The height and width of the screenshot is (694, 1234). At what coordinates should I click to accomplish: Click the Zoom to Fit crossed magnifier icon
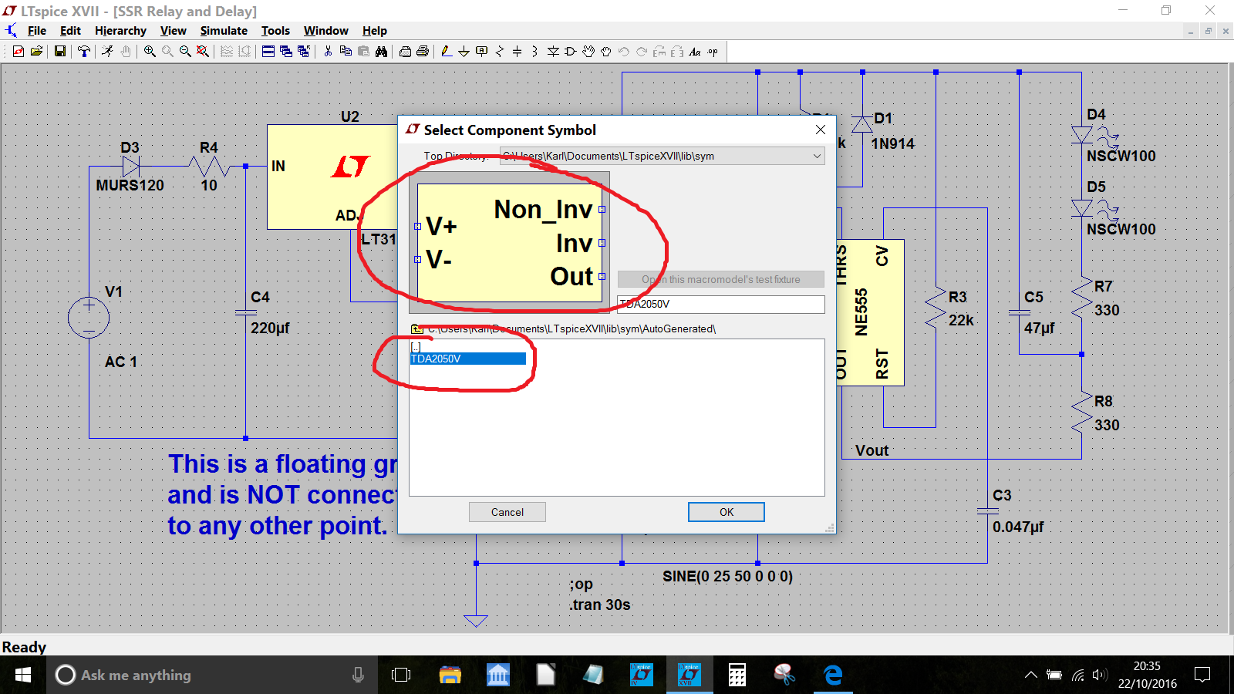203,52
